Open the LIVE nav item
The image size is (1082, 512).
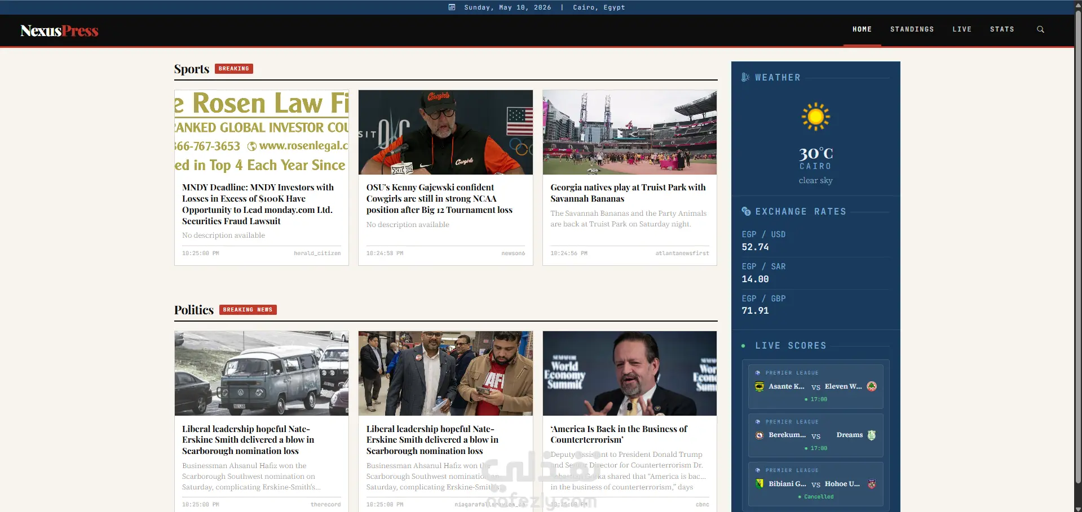click(962, 29)
